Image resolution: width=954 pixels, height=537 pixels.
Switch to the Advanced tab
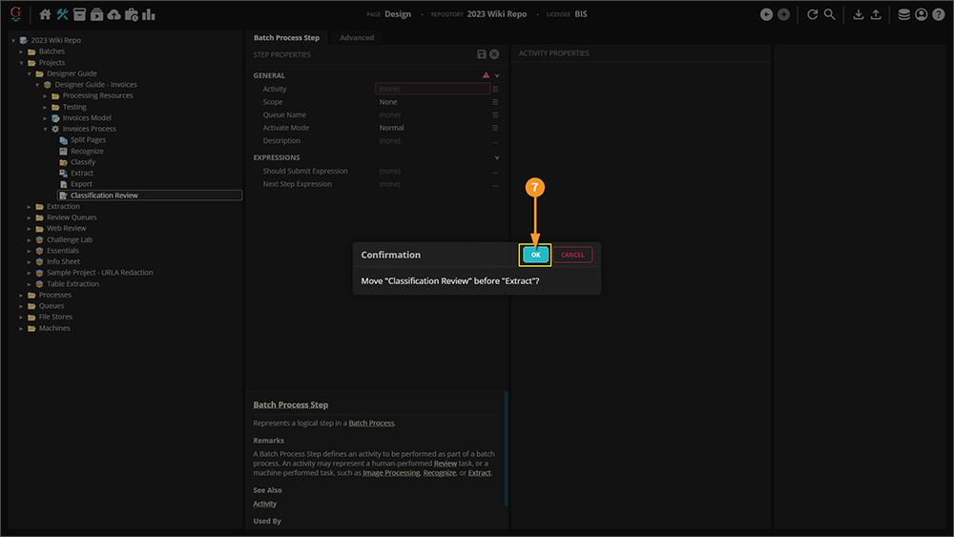coord(357,38)
